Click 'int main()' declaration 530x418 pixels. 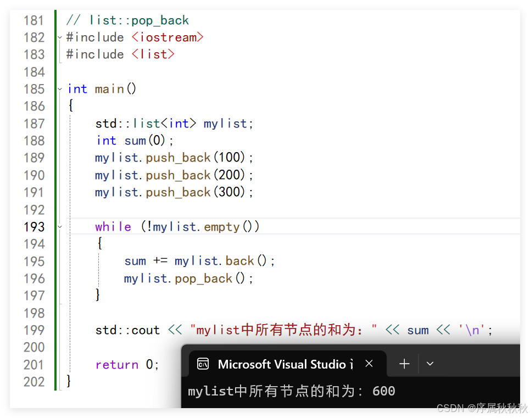pyautogui.click(x=102, y=89)
